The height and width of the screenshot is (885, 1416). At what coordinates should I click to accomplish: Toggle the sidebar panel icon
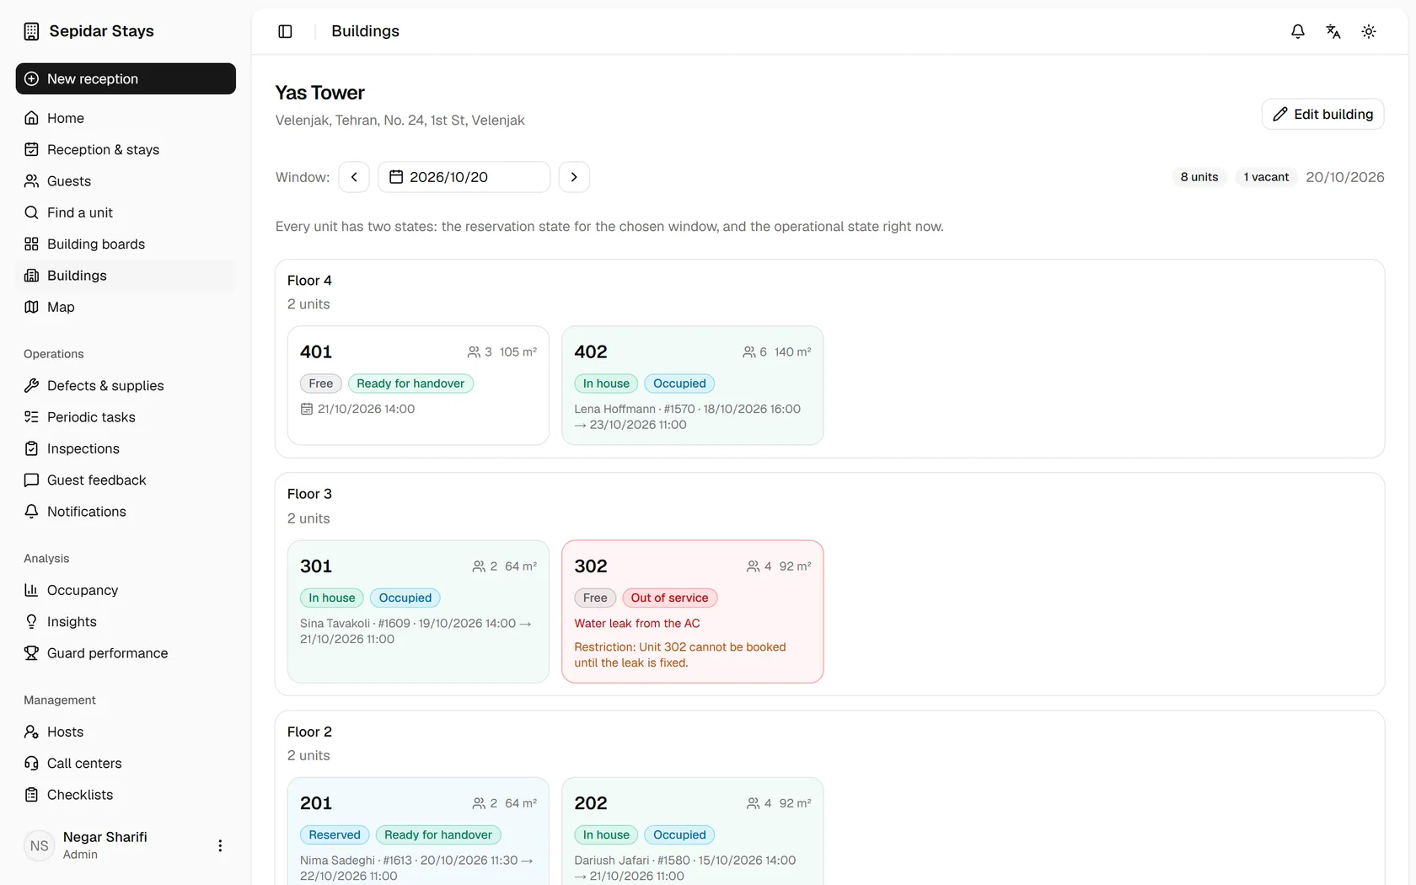point(285,31)
